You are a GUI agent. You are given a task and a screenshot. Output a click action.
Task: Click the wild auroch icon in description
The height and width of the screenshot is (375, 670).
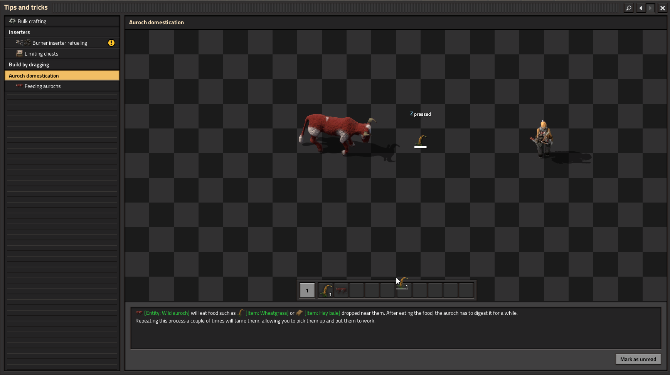[139, 312]
